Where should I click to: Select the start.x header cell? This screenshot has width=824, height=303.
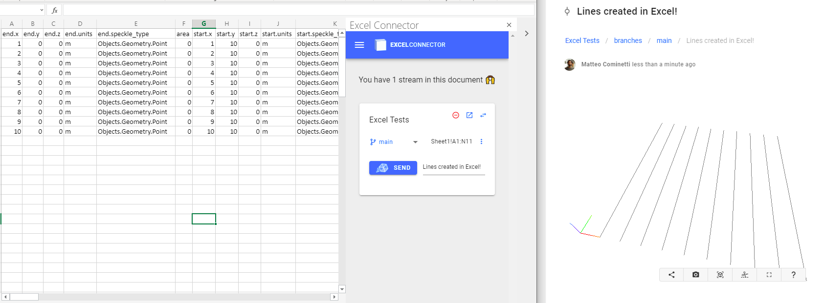tap(204, 34)
